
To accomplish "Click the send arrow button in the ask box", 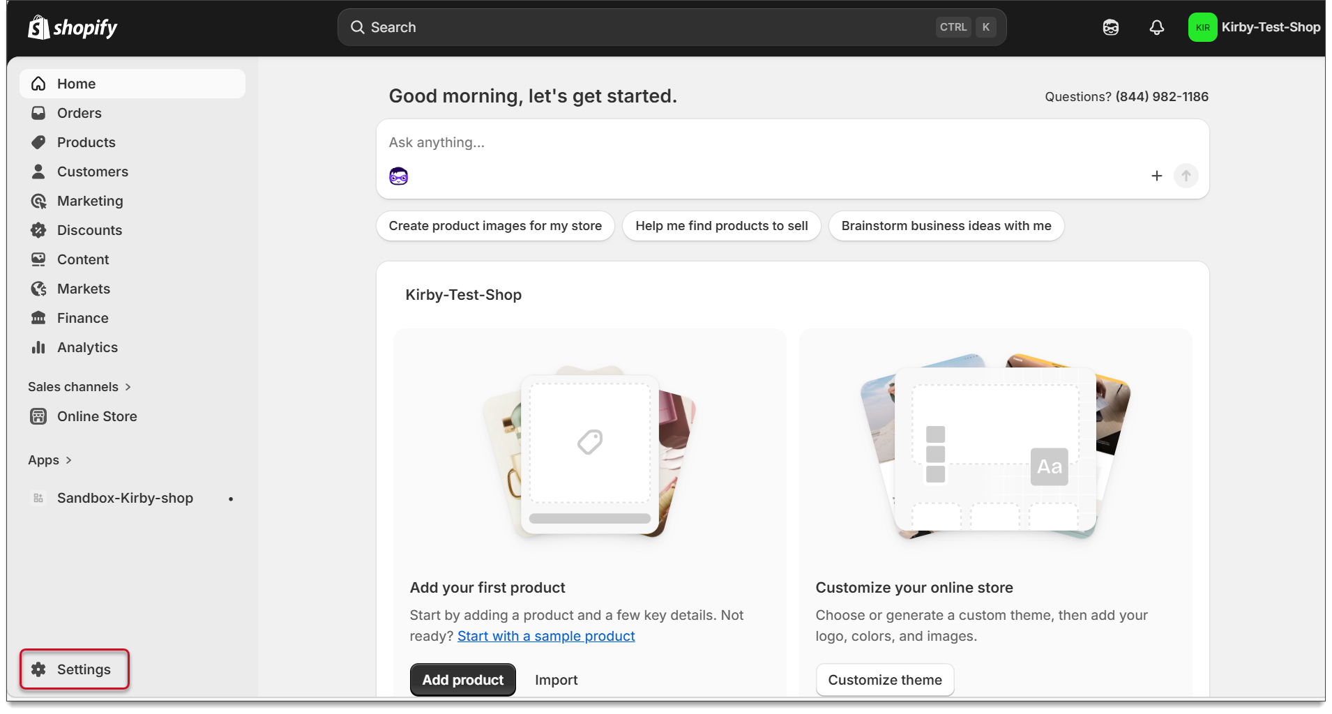I will [x=1186, y=176].
